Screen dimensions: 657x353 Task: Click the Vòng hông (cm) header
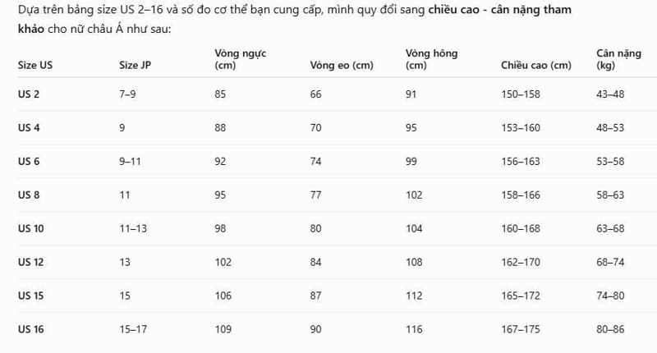pyautogui.click(x=431, y=59)
